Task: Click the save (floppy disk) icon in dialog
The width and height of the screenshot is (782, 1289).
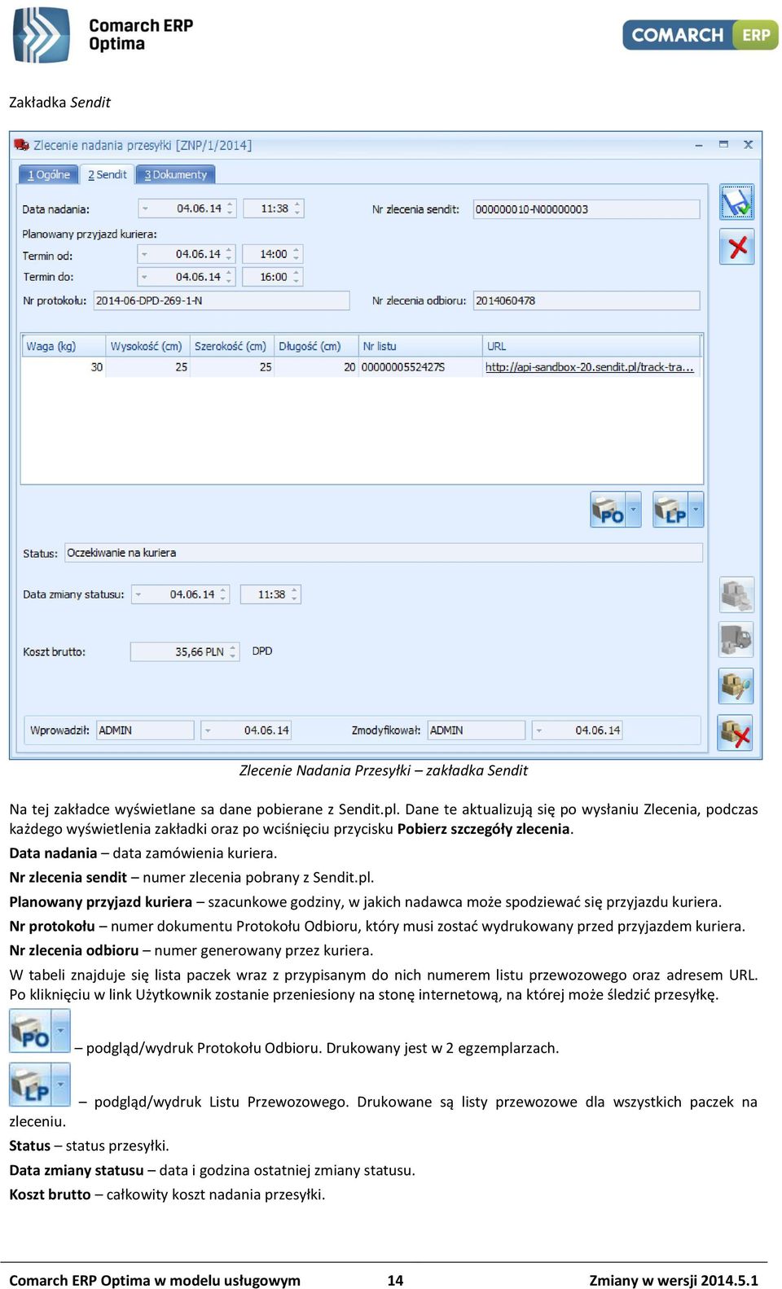Action: pos(736,202)
